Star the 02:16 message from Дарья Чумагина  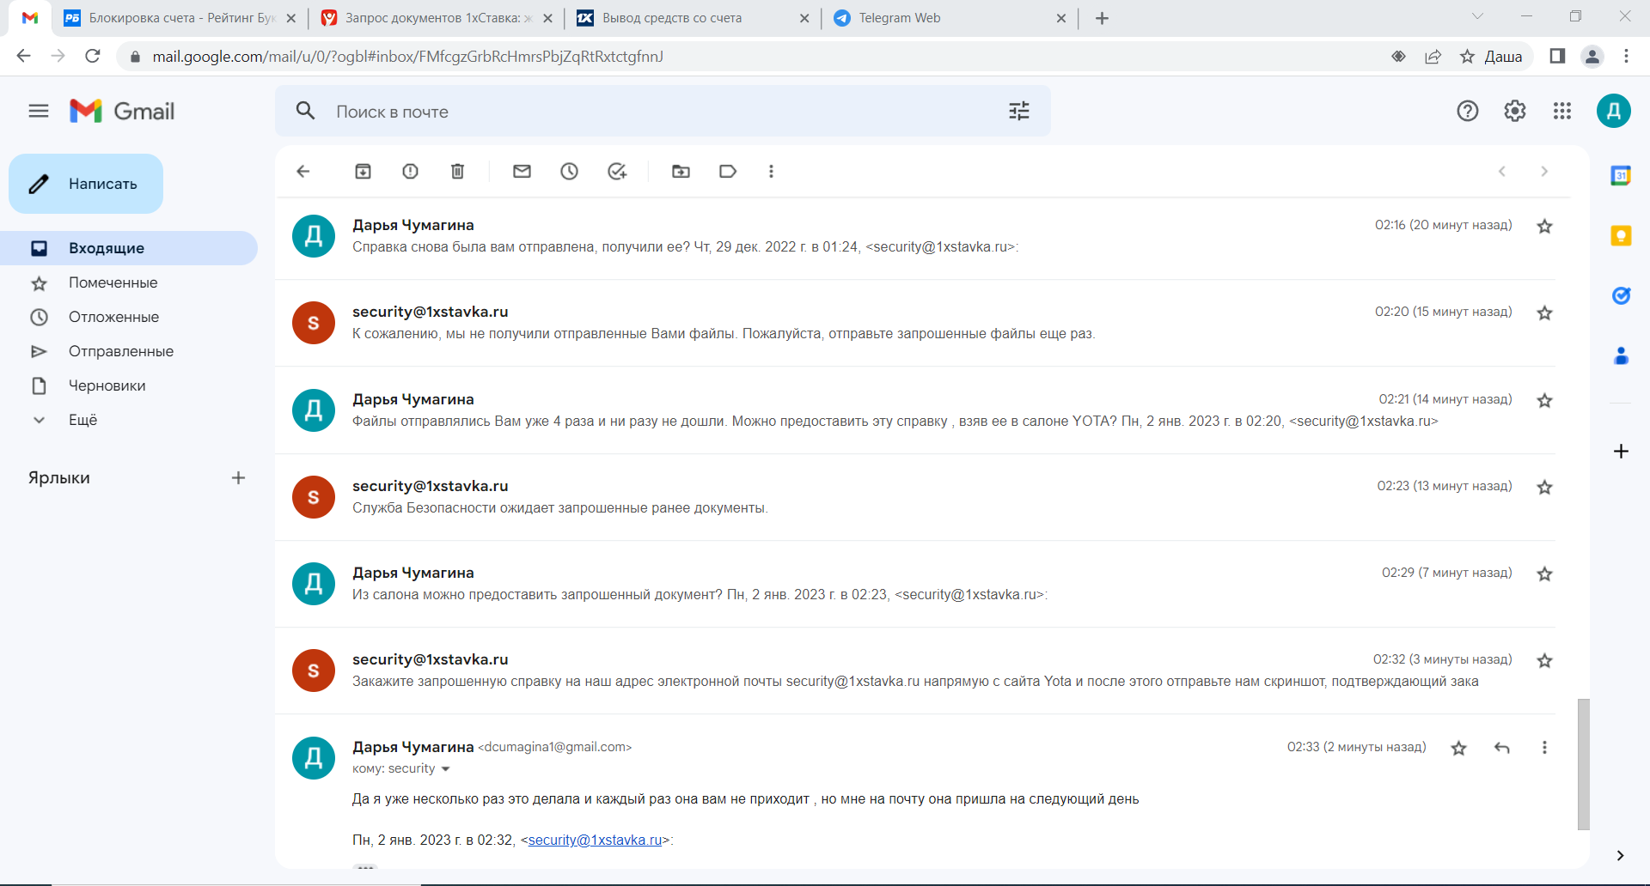click(x=1544, y=227)
